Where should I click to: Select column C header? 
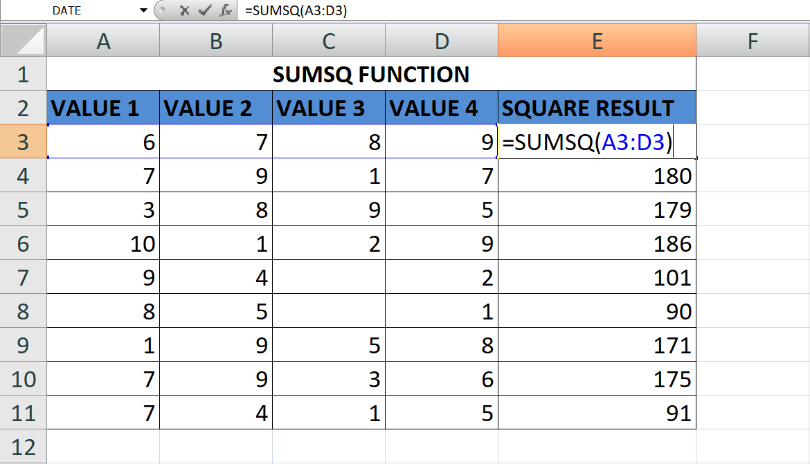(329, 41)
